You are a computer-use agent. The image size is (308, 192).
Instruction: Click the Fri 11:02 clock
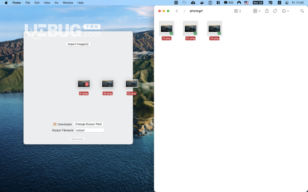click(298, 3)
